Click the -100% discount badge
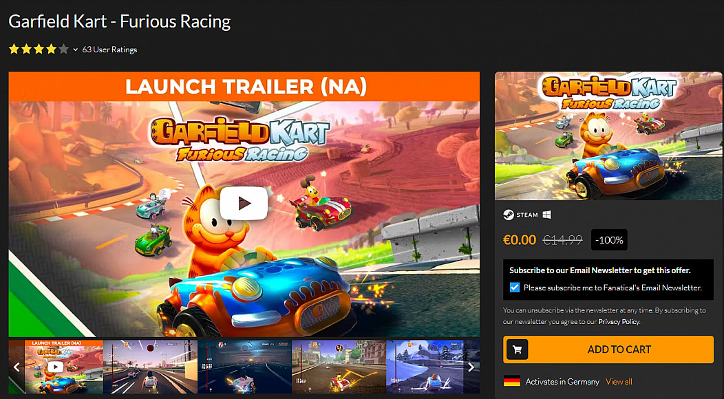 (609, 239)
